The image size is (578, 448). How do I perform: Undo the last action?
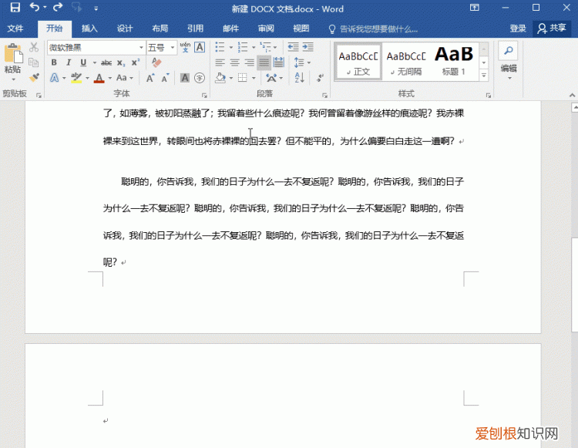coord(35,8)
